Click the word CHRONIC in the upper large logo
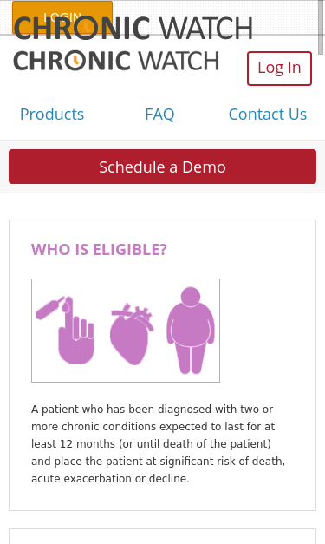325x544 pixels. pyautogui.click(x=81, y=28)
